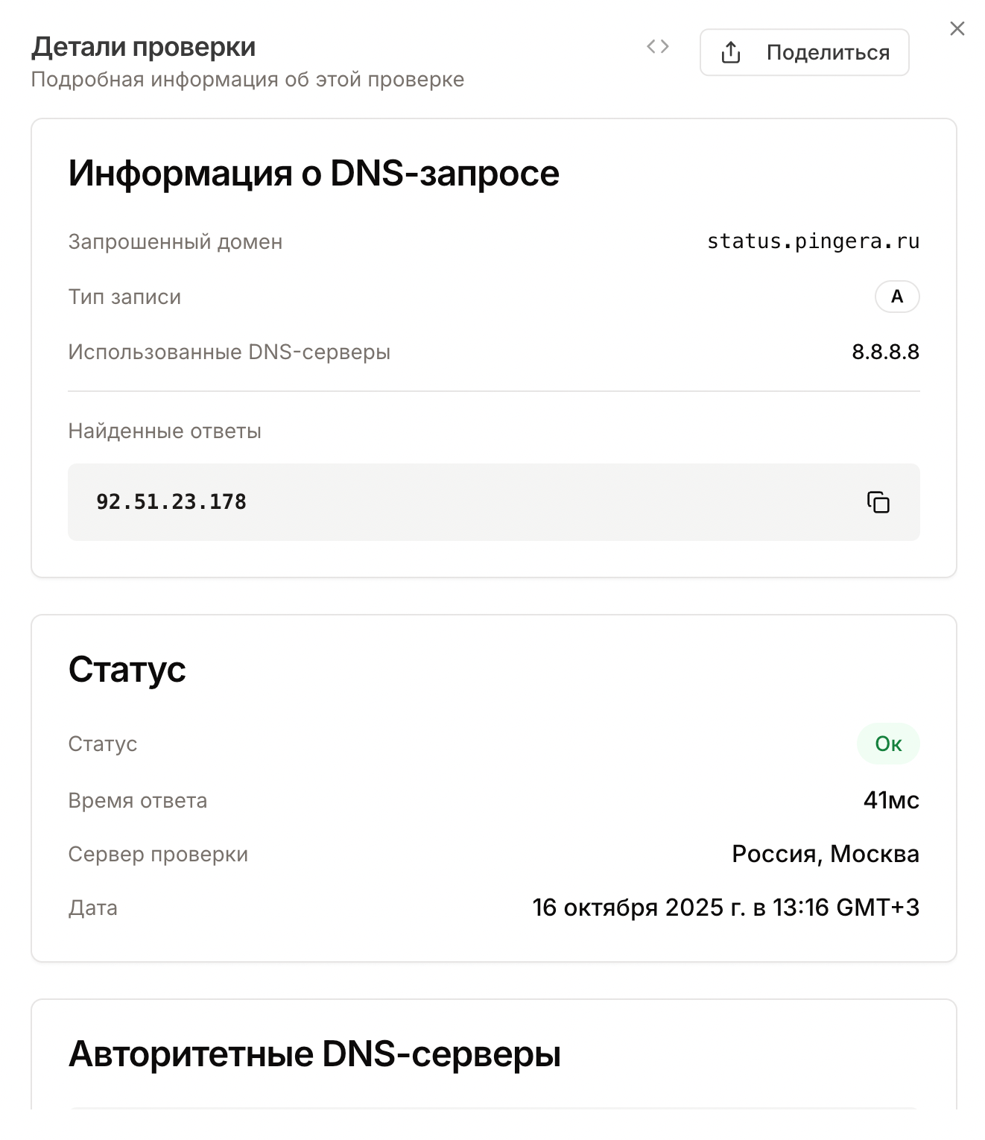Click the copy icon in the found answers row
985x1140 pixels.
pyautogui.click(x=878, y=502)
